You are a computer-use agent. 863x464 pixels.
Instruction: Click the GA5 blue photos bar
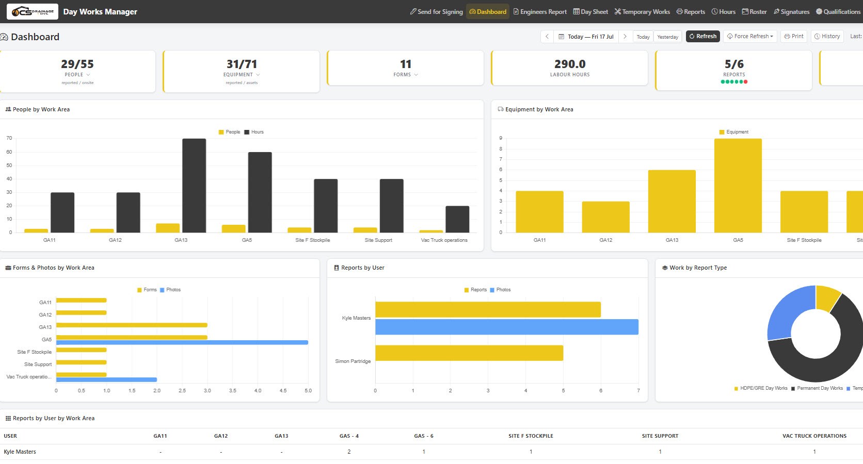pyautogui.click(x=182, y=342)
